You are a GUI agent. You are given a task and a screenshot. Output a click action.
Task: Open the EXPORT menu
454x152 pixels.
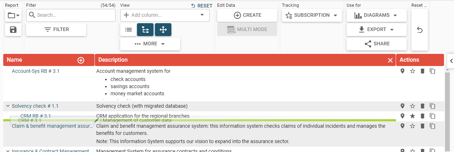[x=376, y=29]
